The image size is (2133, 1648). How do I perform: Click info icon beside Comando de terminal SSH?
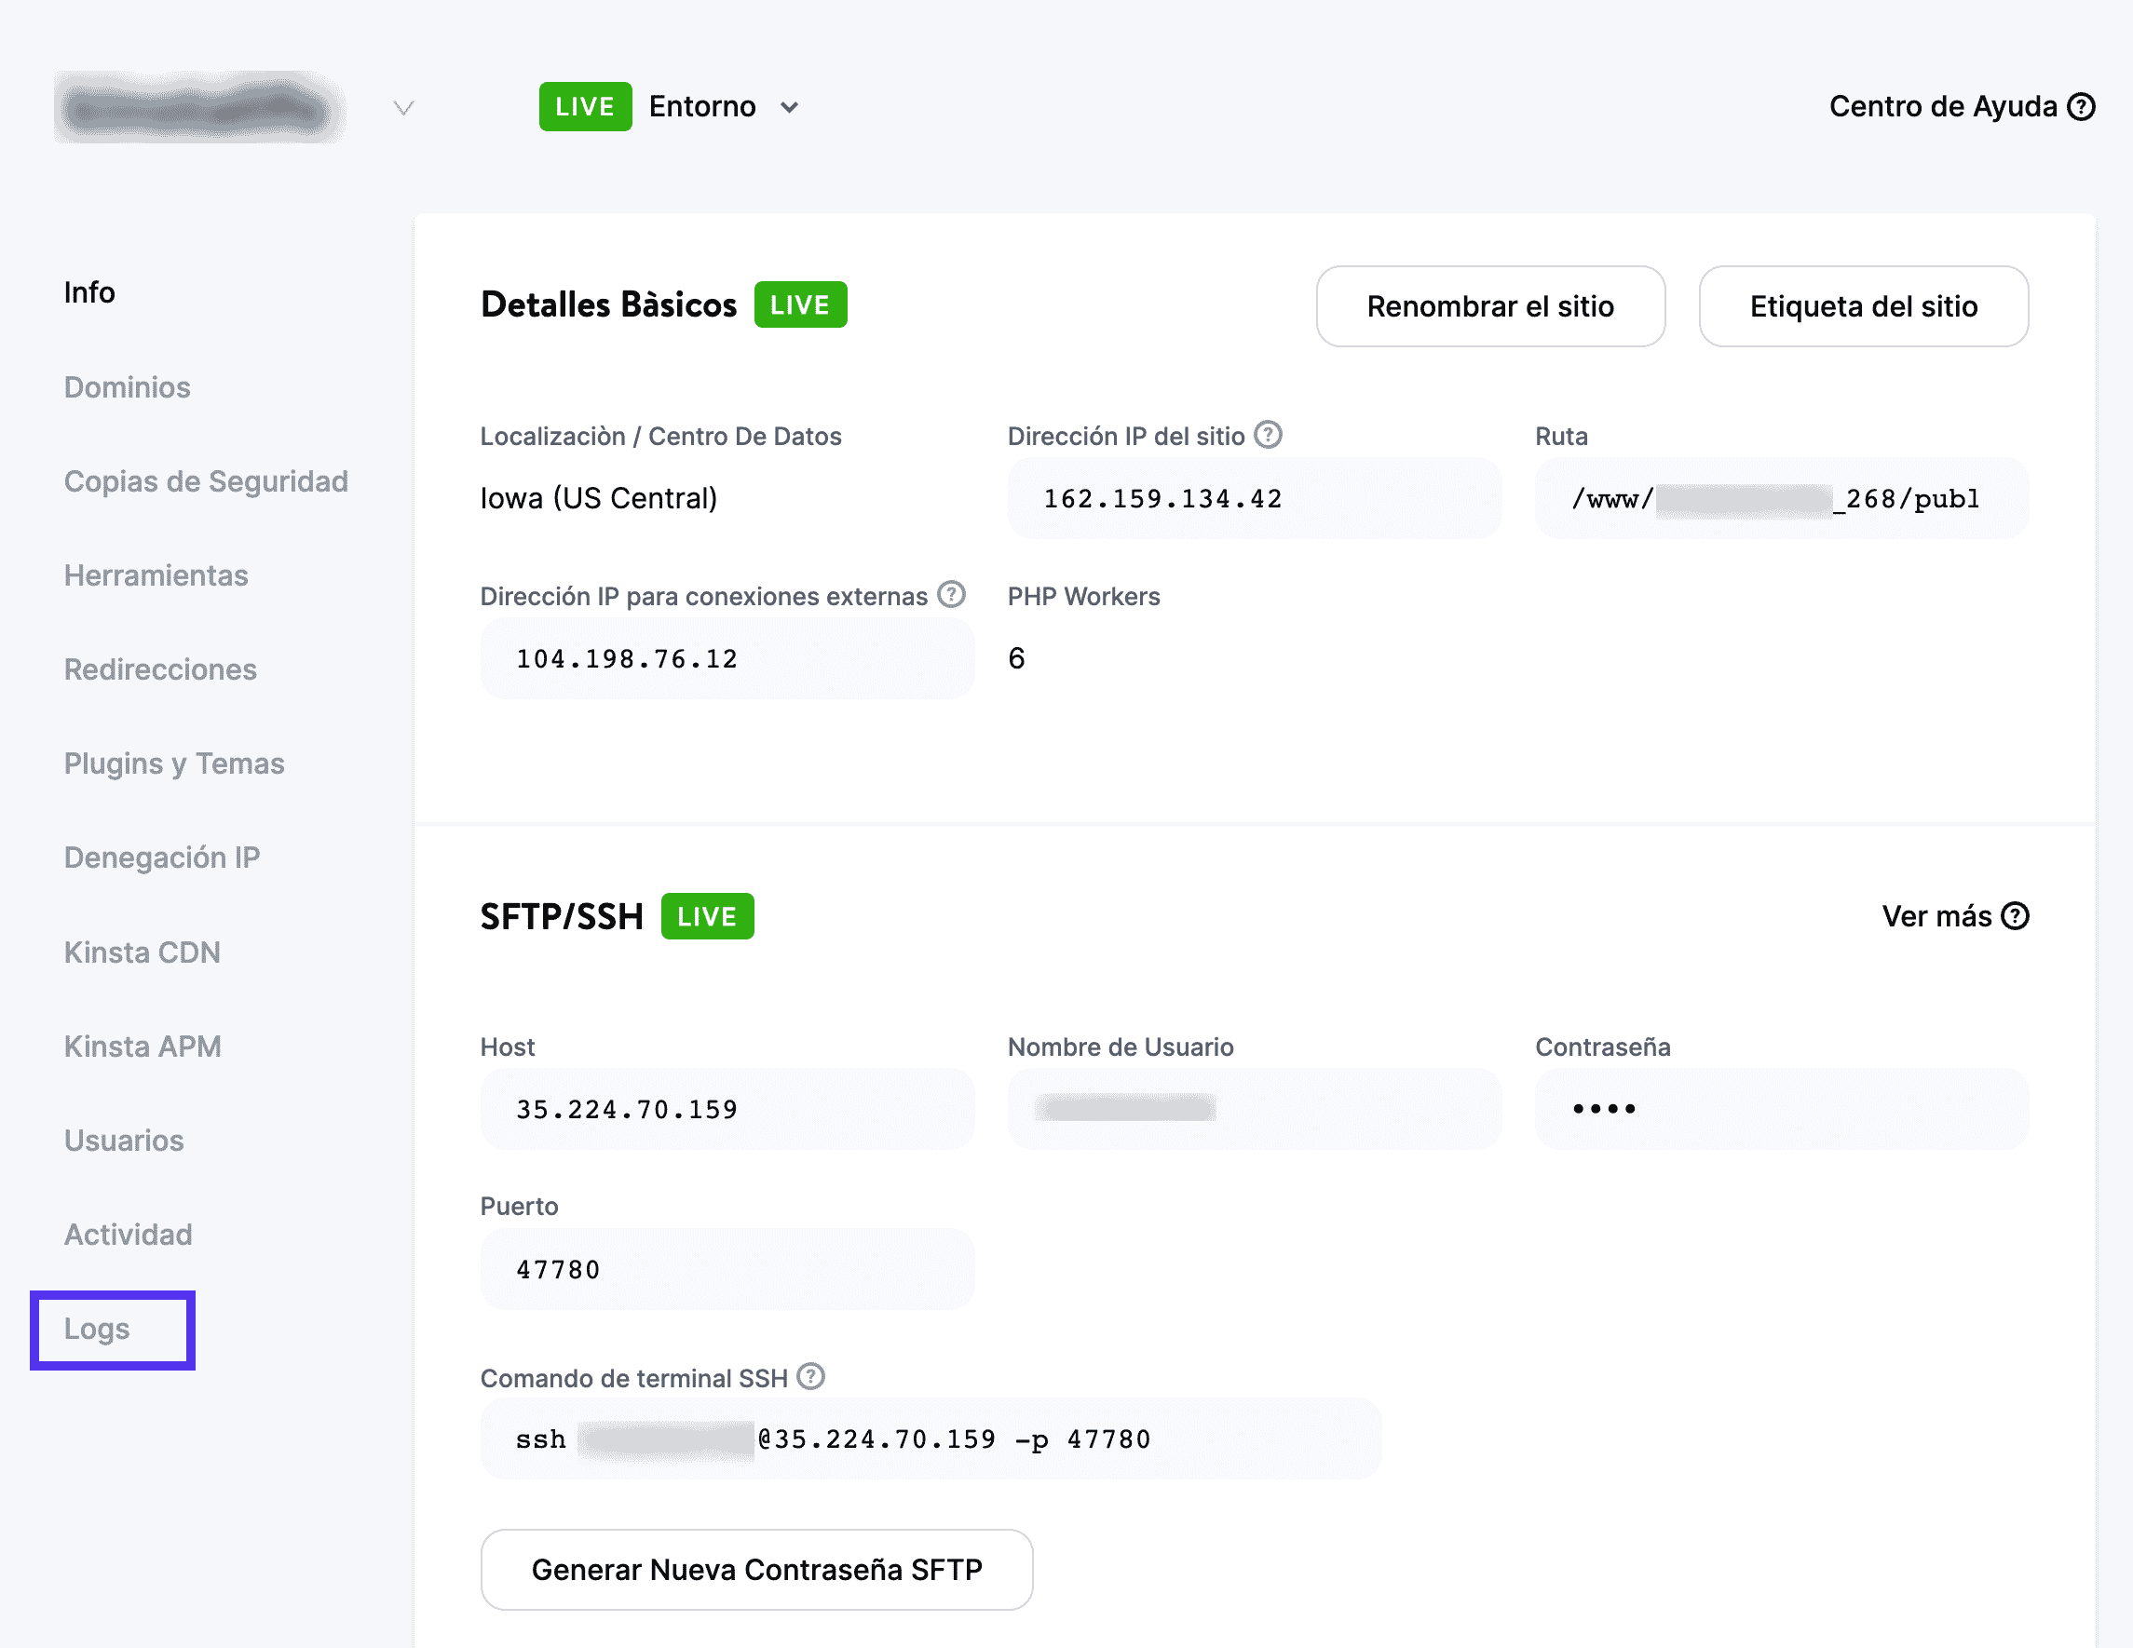click(x=810, y=1376)
